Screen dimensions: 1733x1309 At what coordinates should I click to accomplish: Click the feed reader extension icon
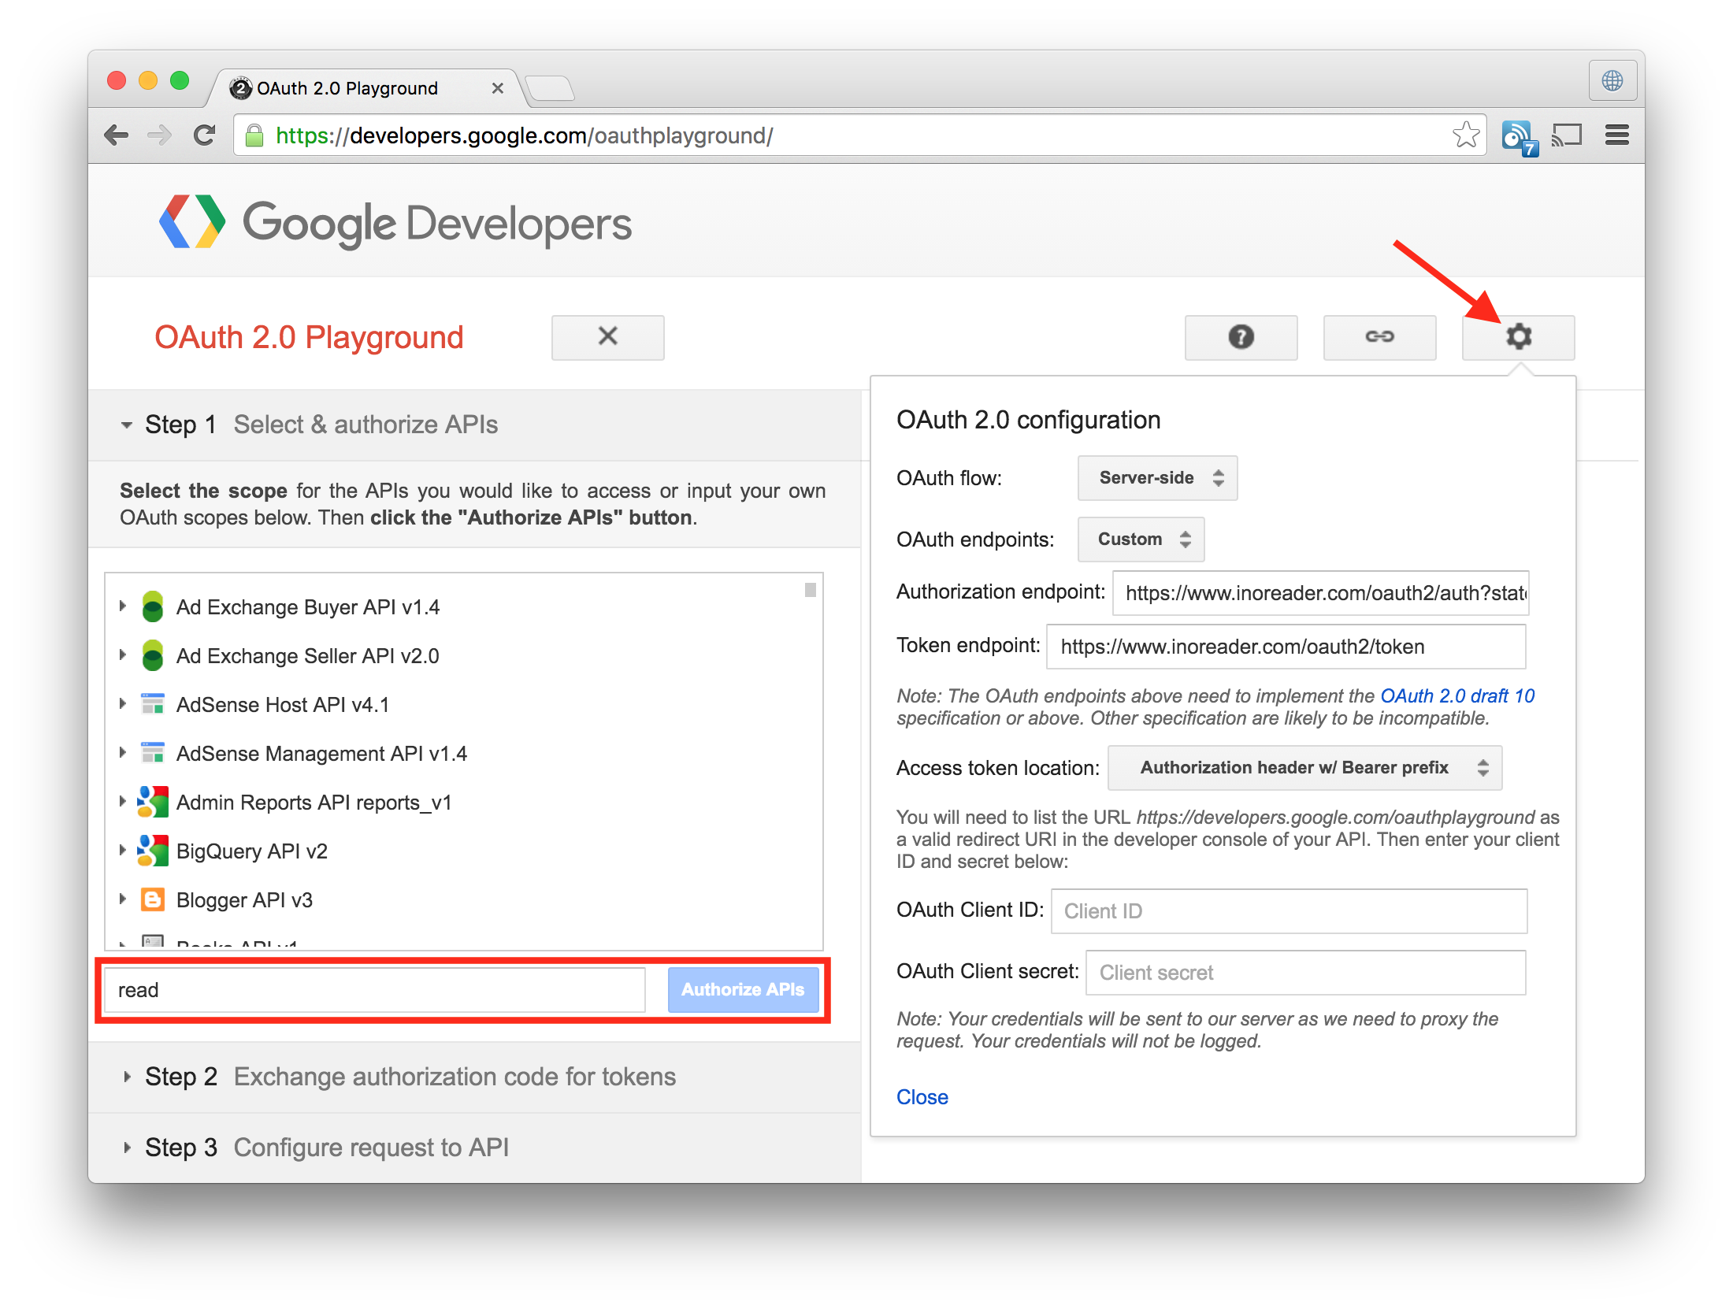click(x=1520, y=137)
